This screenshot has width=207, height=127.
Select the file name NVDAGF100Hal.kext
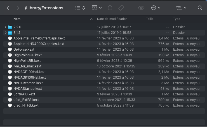[x=29, y=72]
